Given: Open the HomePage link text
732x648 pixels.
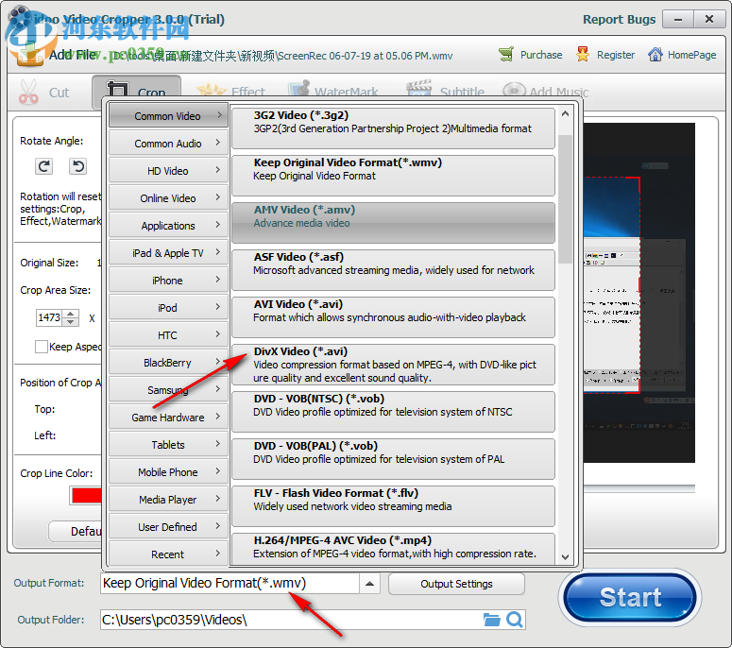Looking at the screenshot, I should [691, 55].
